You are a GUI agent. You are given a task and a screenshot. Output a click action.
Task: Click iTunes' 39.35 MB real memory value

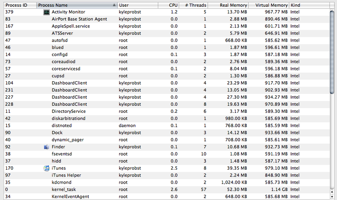point(237,168)
